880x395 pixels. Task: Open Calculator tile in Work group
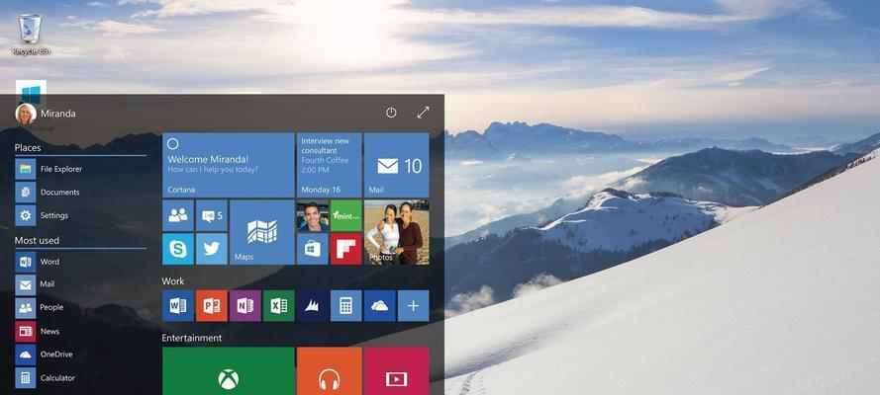(346, 305)
